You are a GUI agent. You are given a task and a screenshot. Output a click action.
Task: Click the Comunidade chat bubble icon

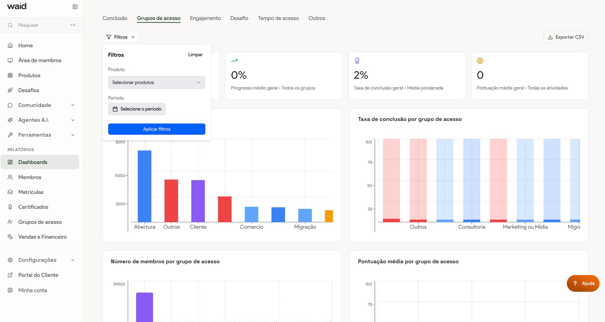tap(10, 105)
